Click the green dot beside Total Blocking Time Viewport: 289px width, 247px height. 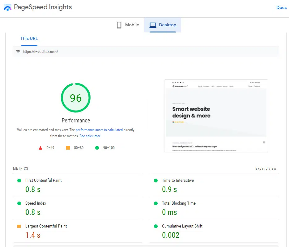155,203
